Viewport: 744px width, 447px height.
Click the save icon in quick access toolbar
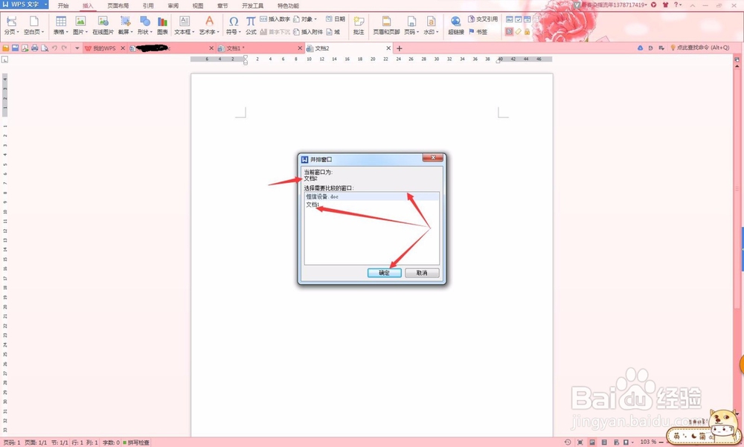(15, 48)
